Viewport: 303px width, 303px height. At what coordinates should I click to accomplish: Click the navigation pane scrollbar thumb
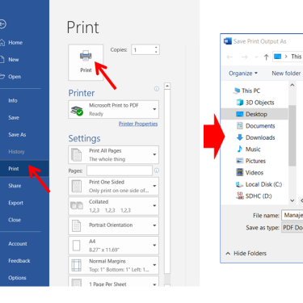292,136
